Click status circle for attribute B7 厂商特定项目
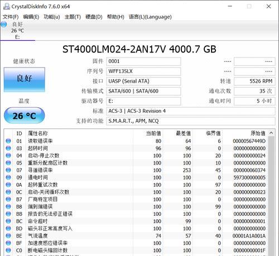This screenshot has width=279, height=256. tap(8, 199)
